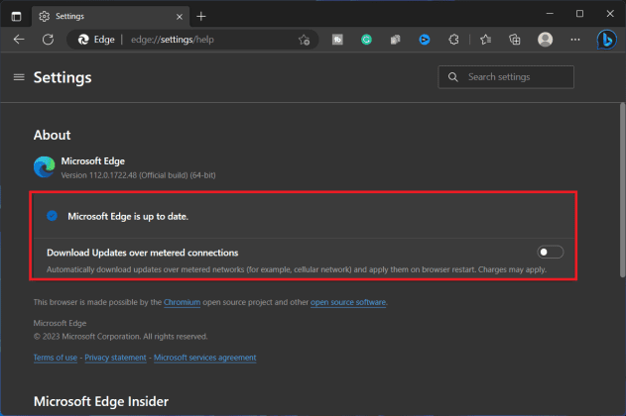Refresh the current page
This screenshot has height=416, width=626.
48,40
